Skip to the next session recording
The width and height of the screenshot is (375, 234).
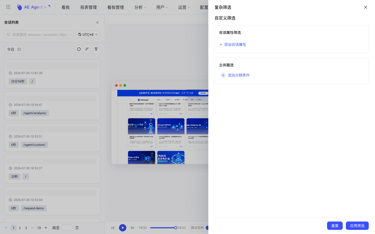(x=133, y=228)
